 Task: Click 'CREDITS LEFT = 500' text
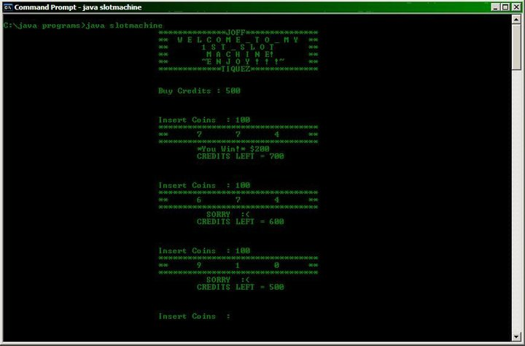[x=241, y=287]
